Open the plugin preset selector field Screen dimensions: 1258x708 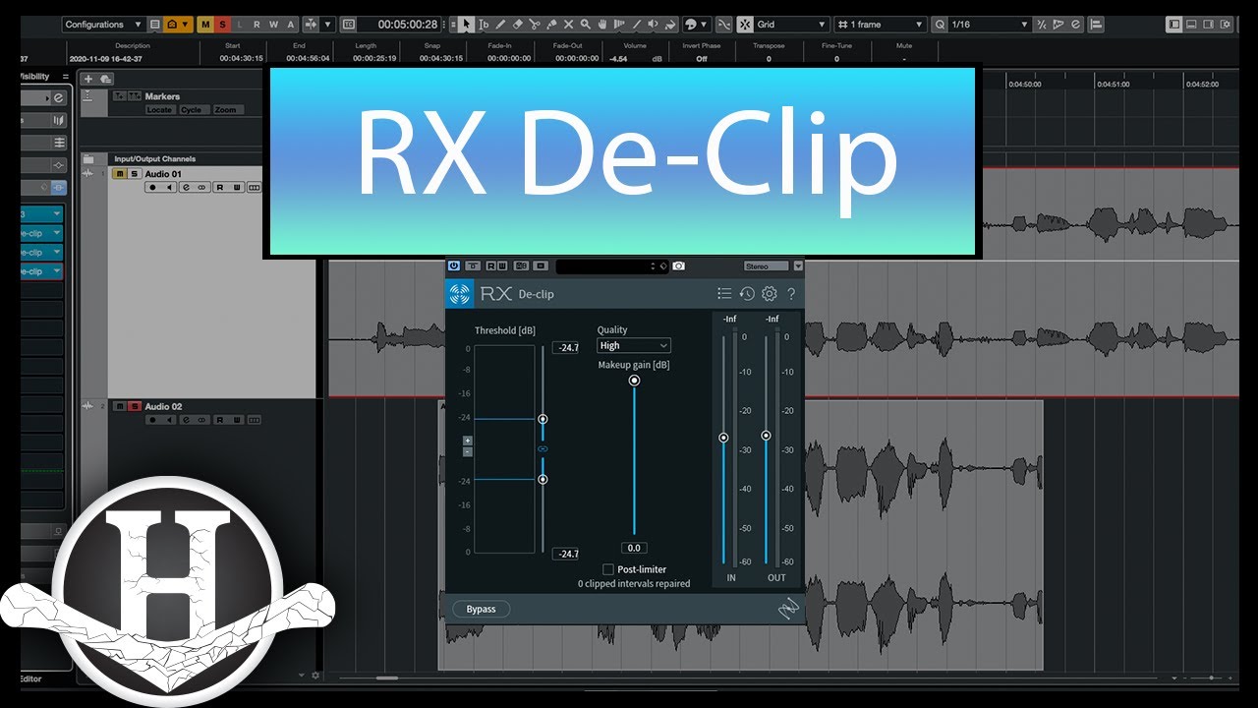tap(612, 265)
